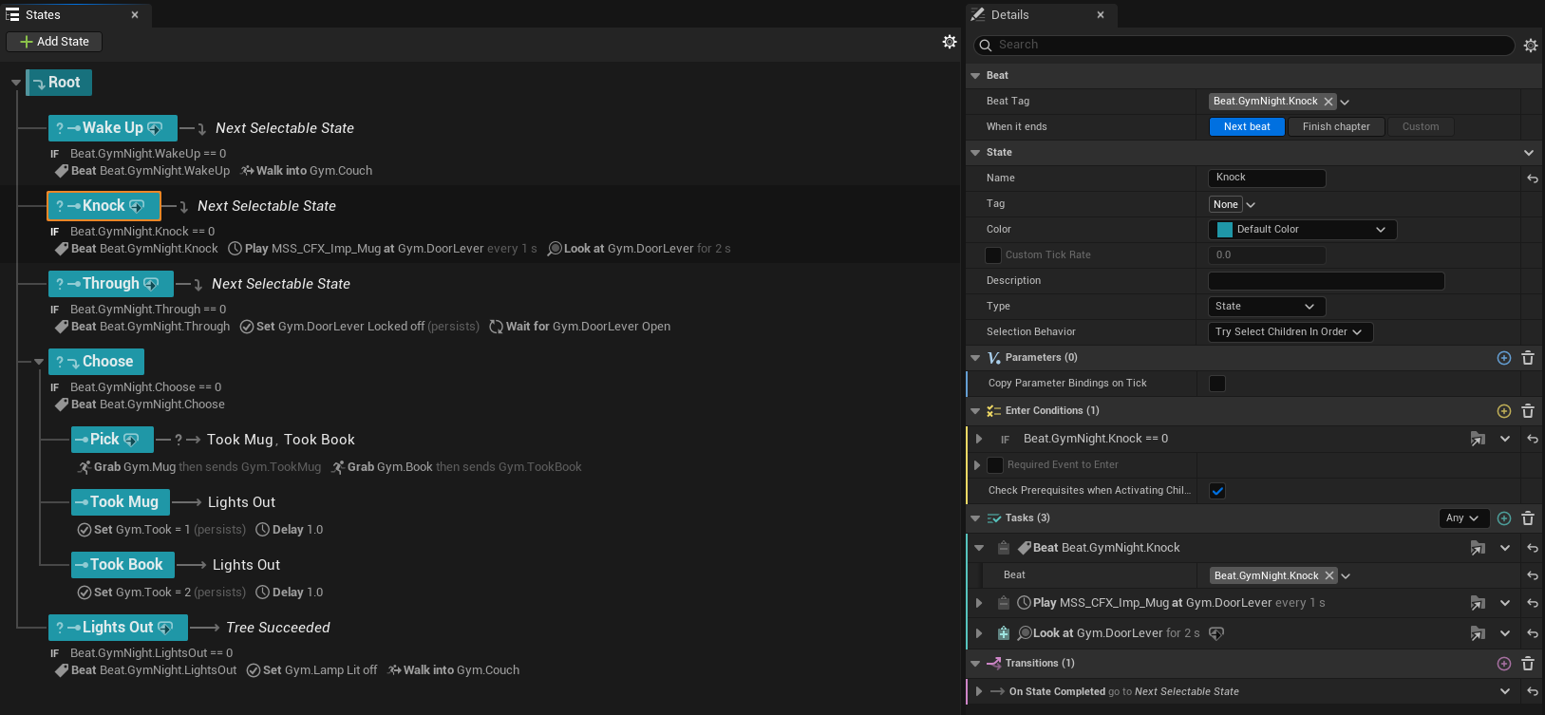Screen dimensions: 1545x715
Task: Expand the On State Completed transition row
Action: pos(978,692)
